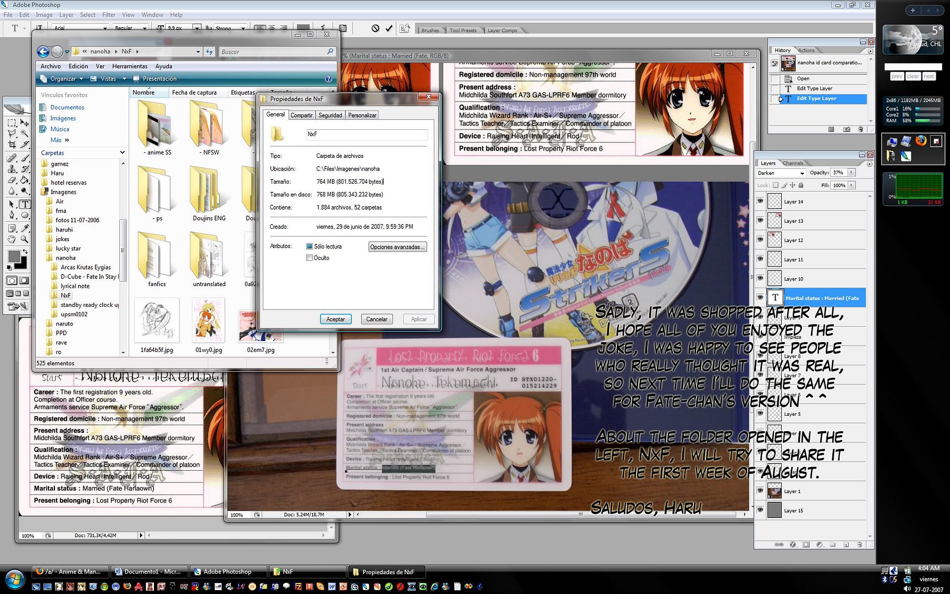950x594 pixels.
Task: Click Opciones avanzadas button
Action: pos(397,247)
